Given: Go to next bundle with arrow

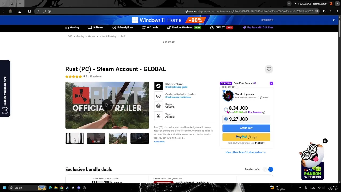Looking at the screenshot, I should tap(270, 169).
